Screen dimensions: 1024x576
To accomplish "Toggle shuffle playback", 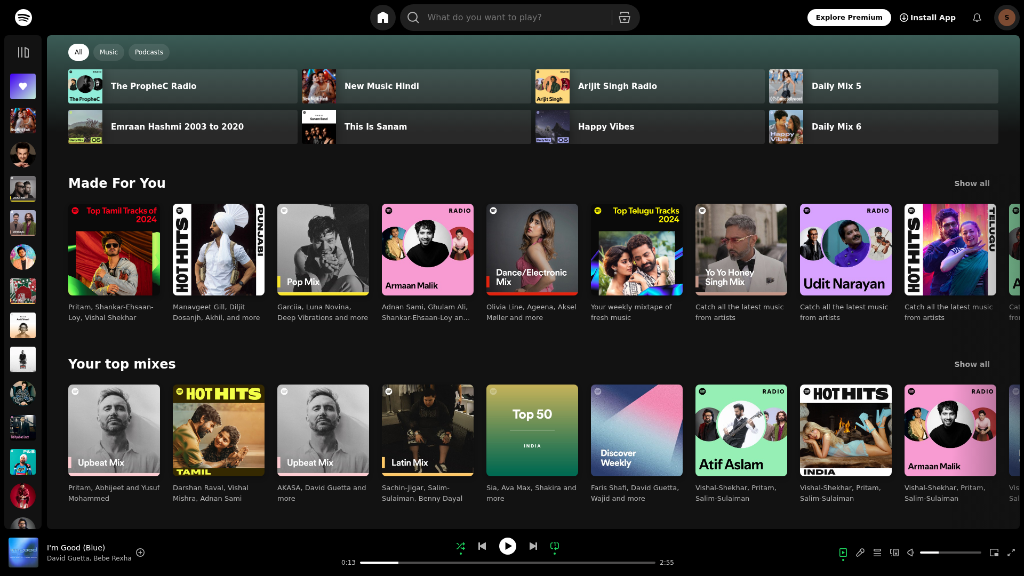I will (461, 546).
